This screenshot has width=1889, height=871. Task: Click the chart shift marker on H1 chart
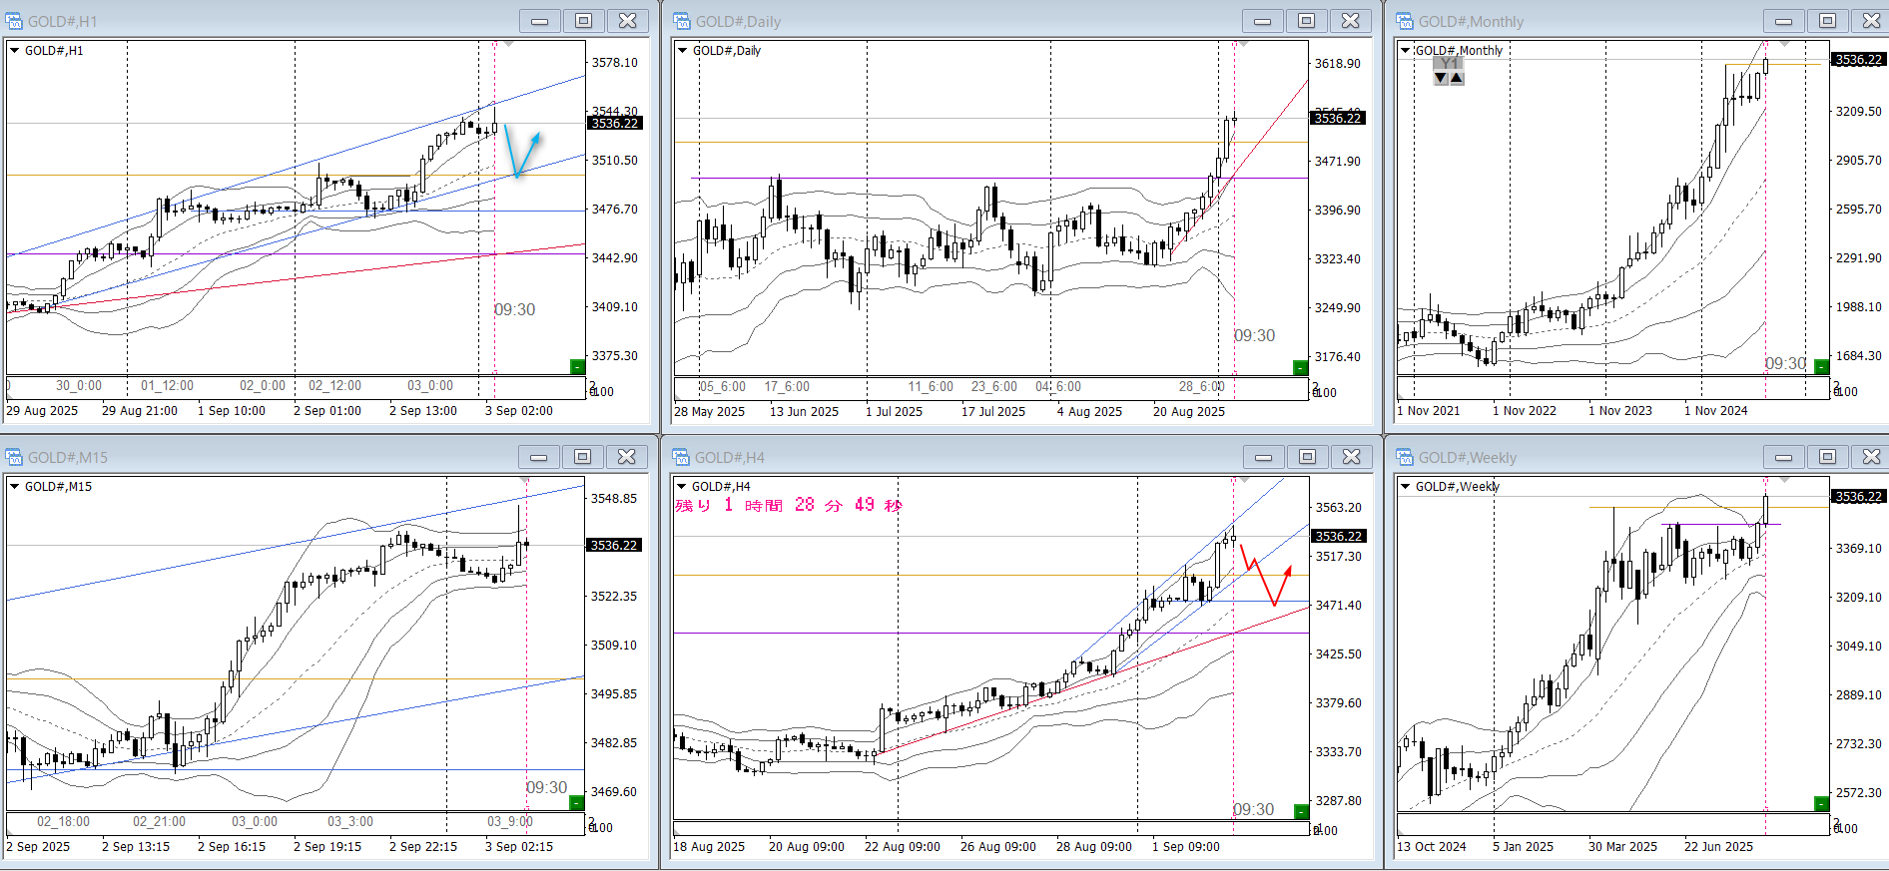508,45
